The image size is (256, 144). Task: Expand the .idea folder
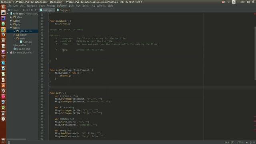11,17
